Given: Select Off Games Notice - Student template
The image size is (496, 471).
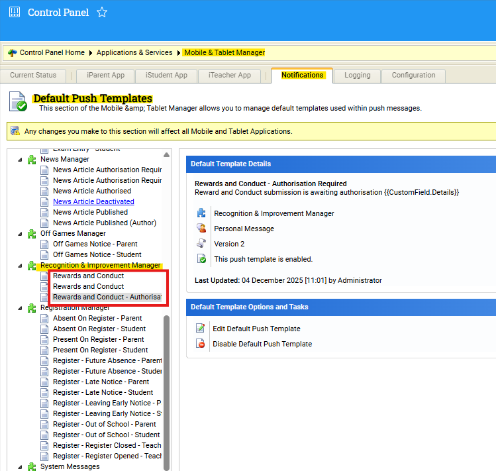Looking at the screenshot, I should click(x=97, y=254).
